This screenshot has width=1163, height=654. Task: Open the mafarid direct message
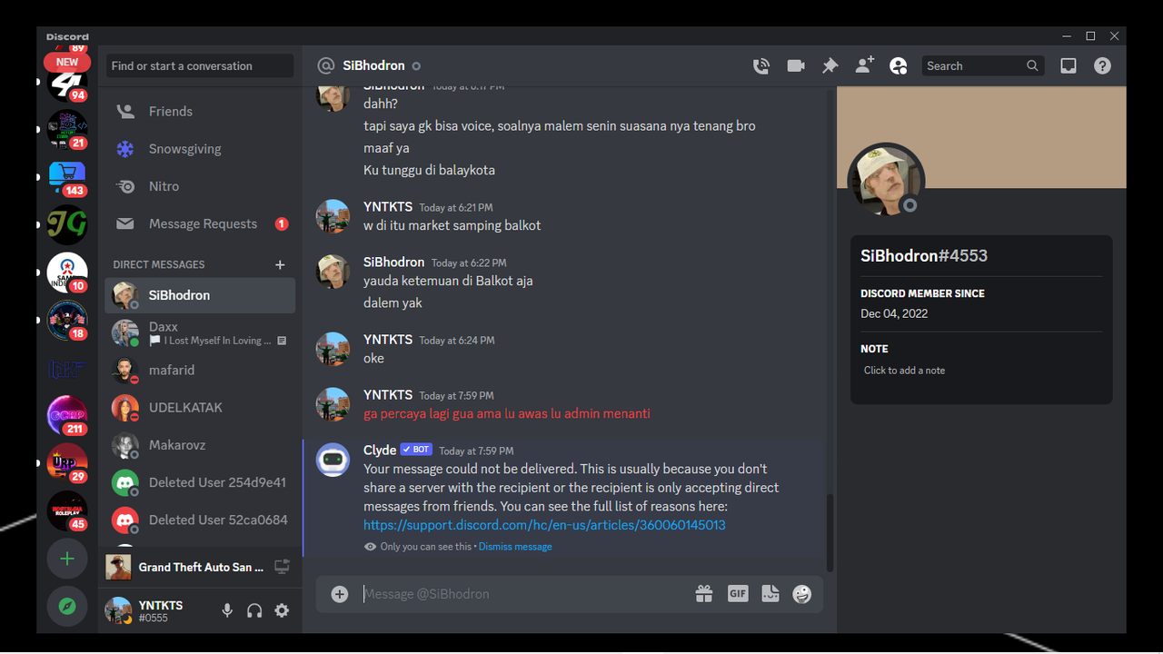(x=200, y=371)
